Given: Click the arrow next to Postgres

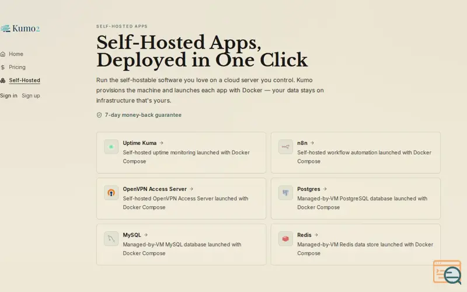Looking at the screenshot, I should point(325,189).
